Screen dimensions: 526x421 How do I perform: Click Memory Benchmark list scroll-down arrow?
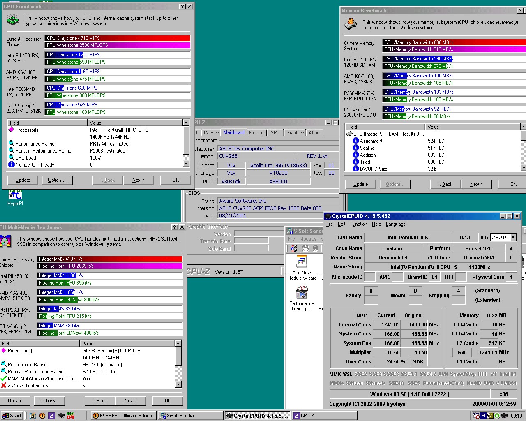click(523, 168)
